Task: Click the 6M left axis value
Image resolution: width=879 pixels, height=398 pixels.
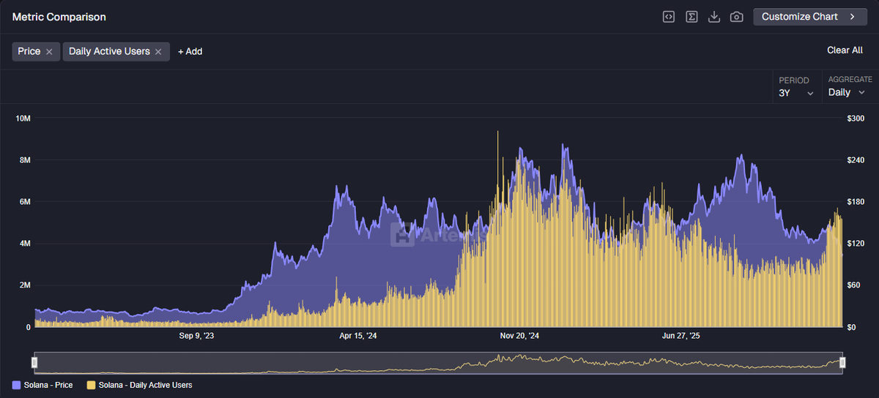Action: 24,202
